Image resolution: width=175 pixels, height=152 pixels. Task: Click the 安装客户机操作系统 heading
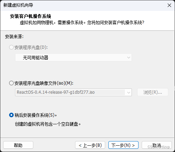(31, 16)
